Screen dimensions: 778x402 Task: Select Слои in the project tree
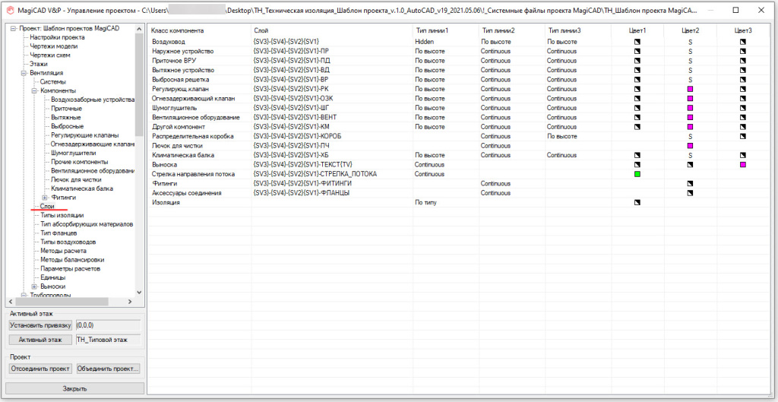click(x=47, y=207)
